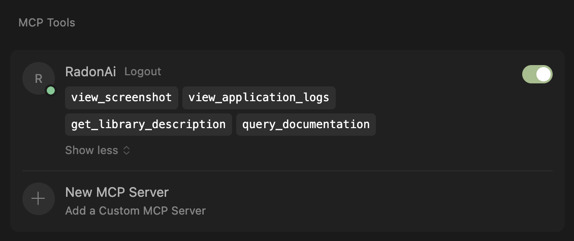574x241 pixels.
Task: Click the green track of the RadonAi switch
Action: (x=529, y=74)
